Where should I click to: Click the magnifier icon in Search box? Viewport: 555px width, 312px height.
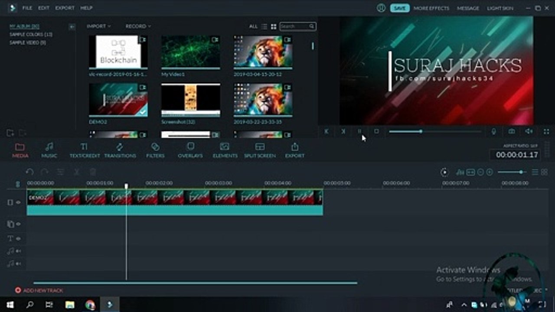tap(312, 26)
